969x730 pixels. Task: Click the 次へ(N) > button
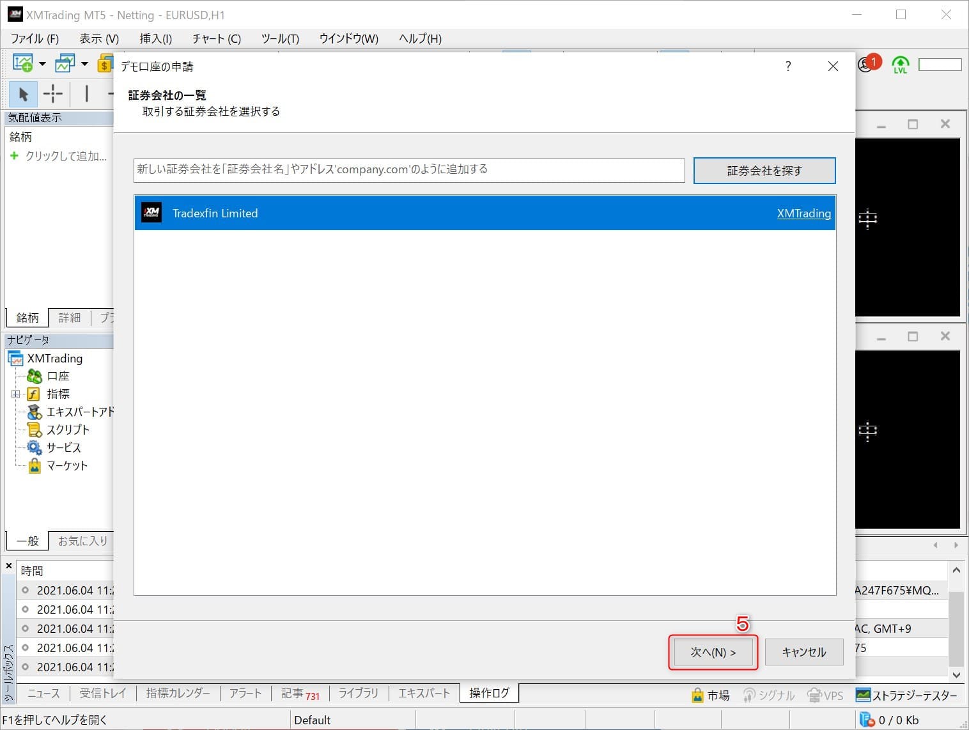(x=713, y=652)
